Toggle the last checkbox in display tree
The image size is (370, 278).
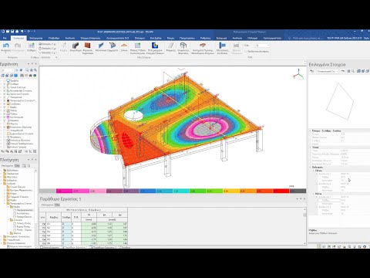pos(5,147)
